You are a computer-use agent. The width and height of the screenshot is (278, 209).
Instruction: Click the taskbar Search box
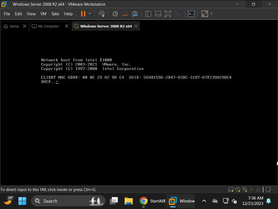click(68, 201)
